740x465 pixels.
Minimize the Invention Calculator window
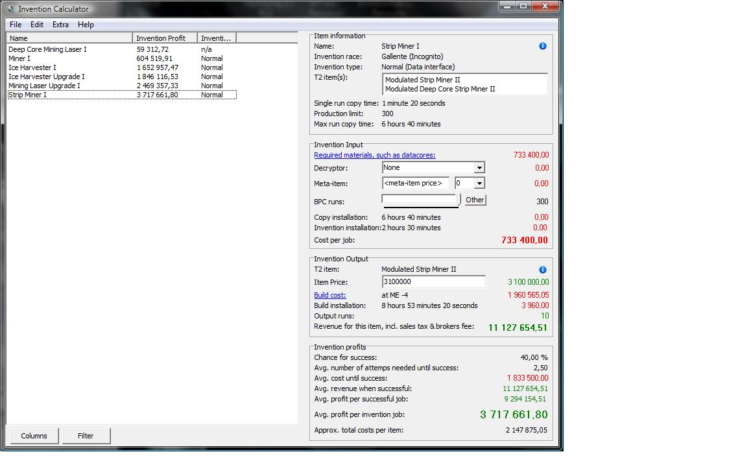point(507,6)
